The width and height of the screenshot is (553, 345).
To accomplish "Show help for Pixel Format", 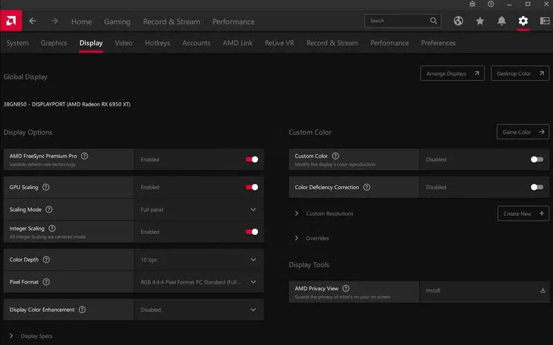I will (x=46, y=282).
